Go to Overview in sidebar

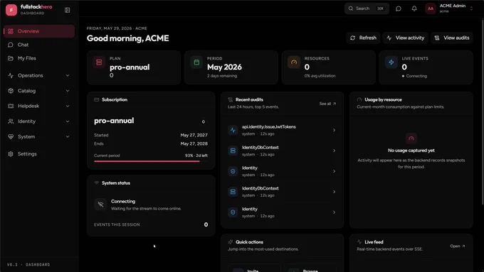tap(39, 31)
